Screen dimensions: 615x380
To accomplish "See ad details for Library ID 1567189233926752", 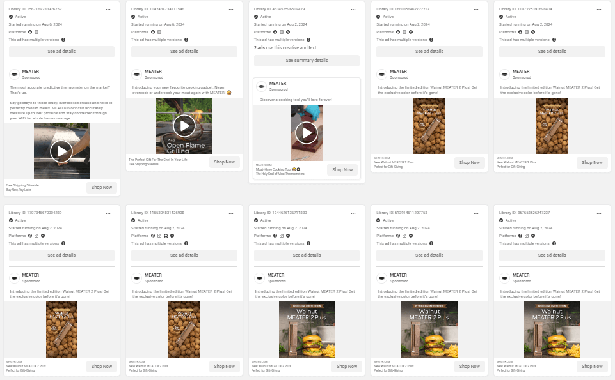I will tap(61, 51).
